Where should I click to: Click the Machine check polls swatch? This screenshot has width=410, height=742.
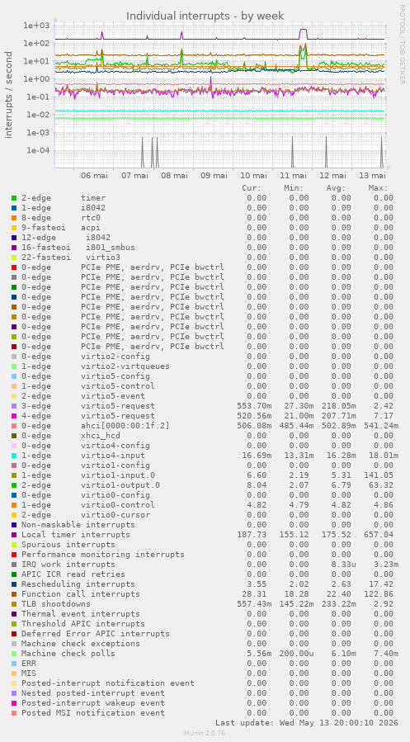(14, 654)
